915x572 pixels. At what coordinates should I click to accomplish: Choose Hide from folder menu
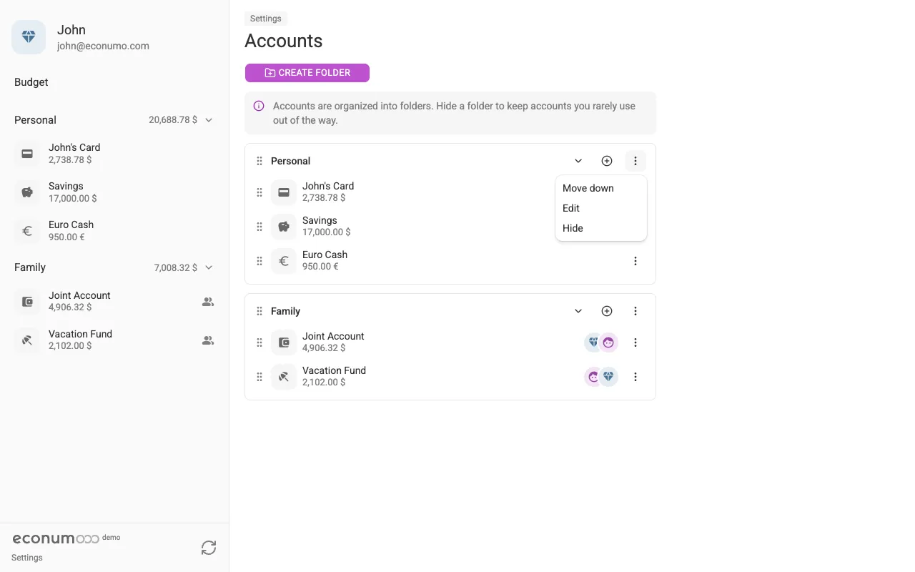coord(601,228)
